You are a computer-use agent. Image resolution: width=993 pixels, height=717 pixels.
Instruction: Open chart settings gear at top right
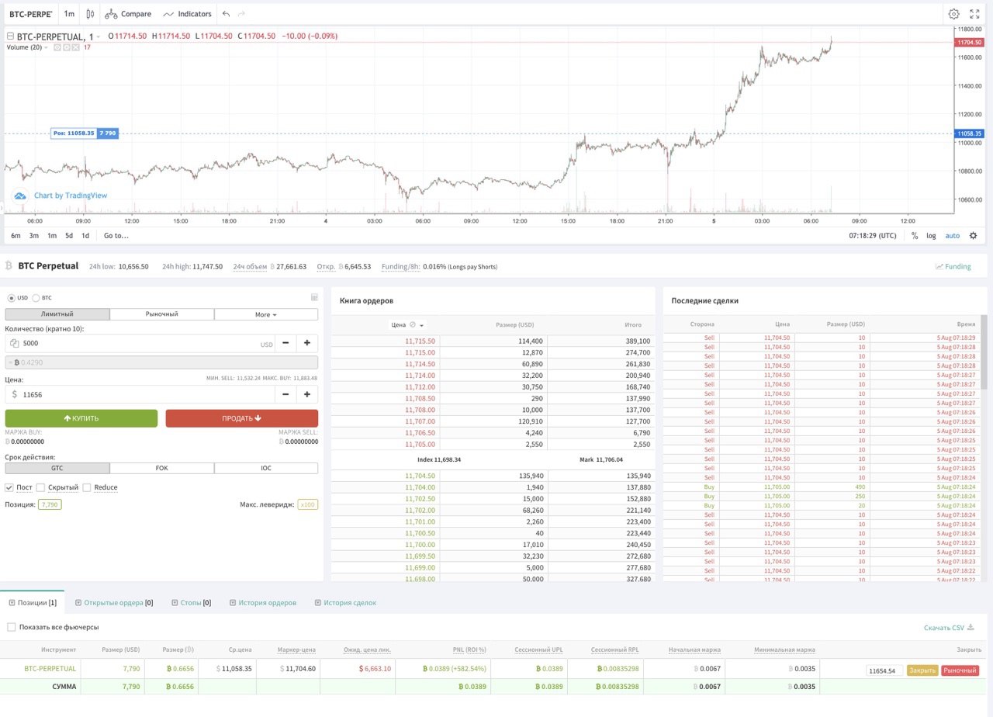pyautogui.click(x=954, y=14)
